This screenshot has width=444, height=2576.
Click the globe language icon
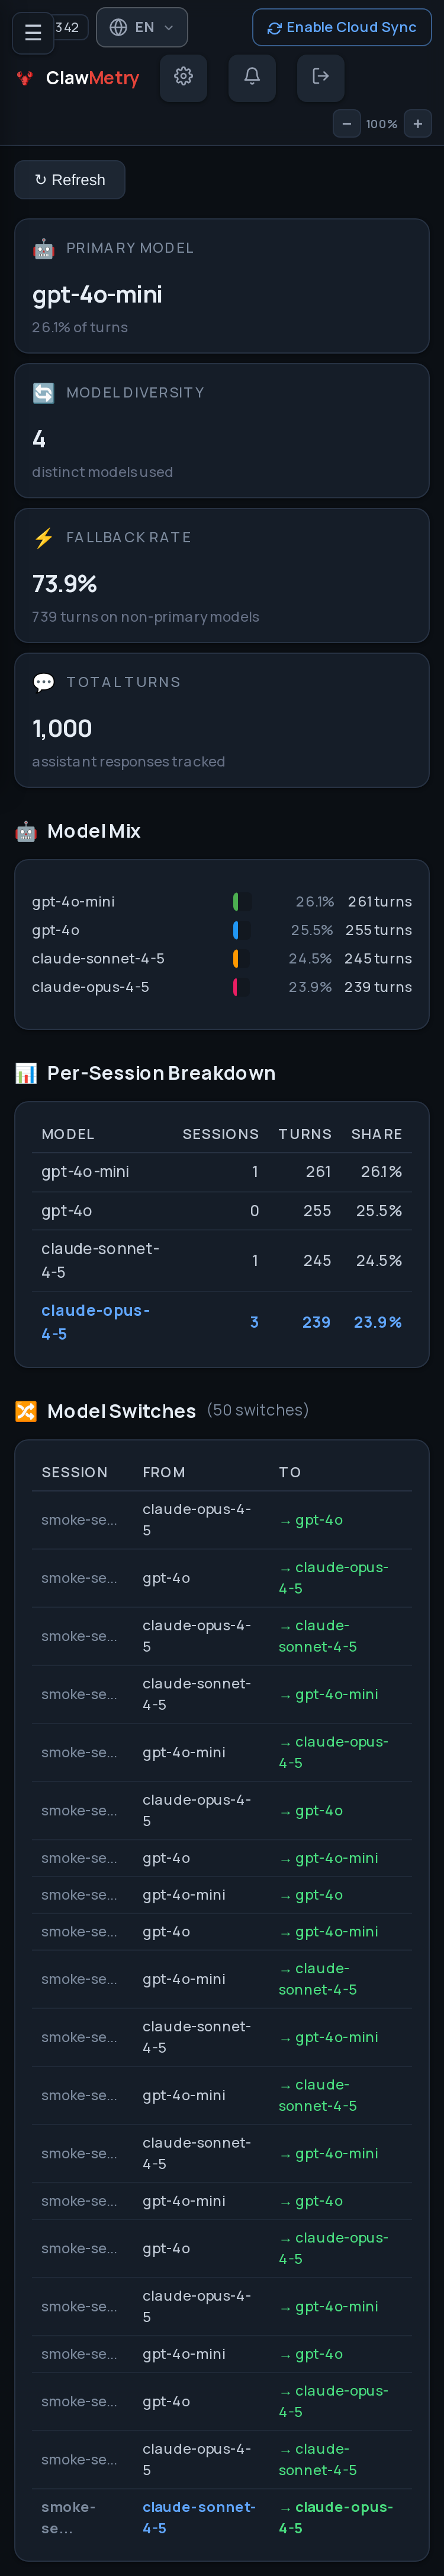coord(119,28)
